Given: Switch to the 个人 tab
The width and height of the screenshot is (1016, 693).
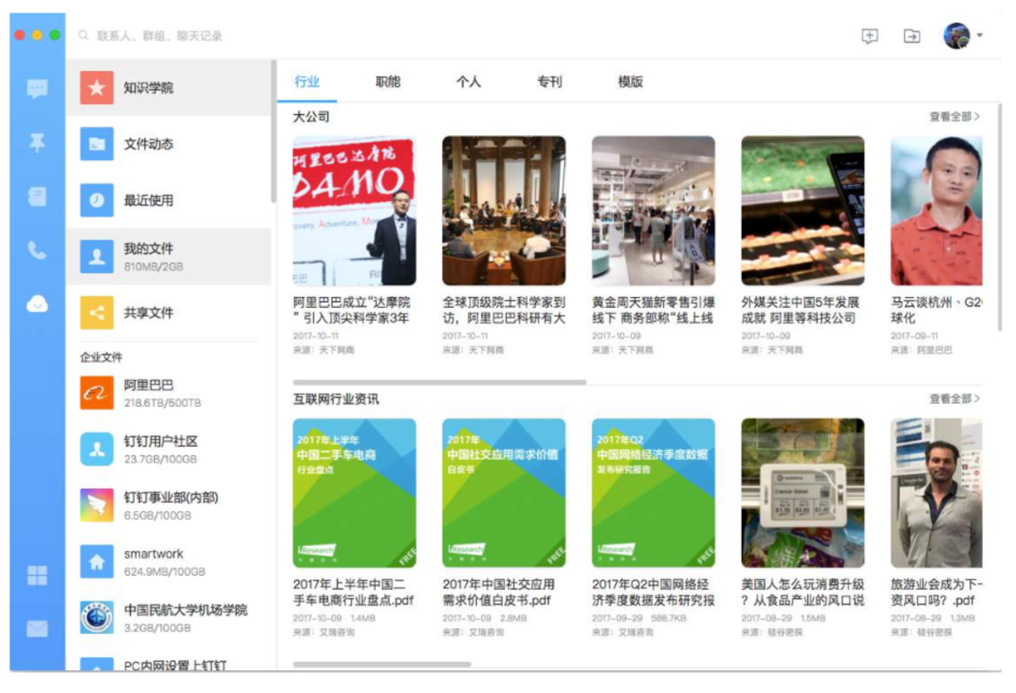Looking at the screenshot, I should (468, 82).
